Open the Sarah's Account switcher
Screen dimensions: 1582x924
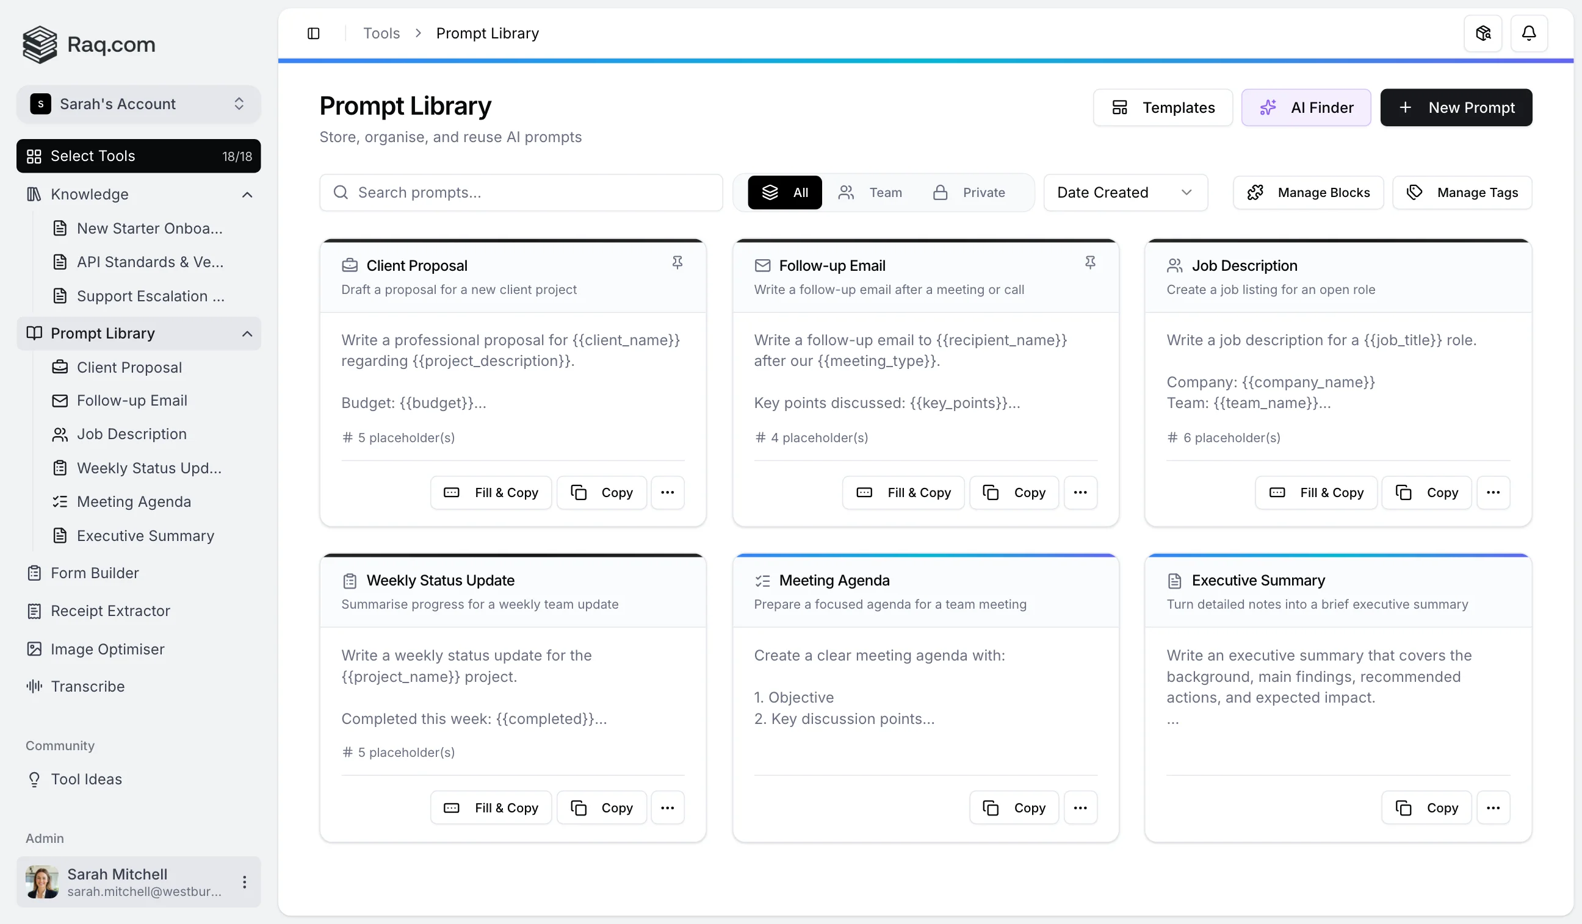[x=138, y=104]
